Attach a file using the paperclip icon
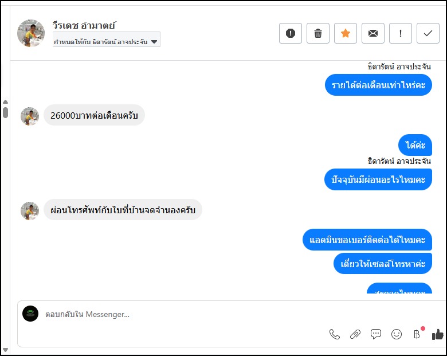The width and height of the screenshot is (447, 356). coord(355,334)
